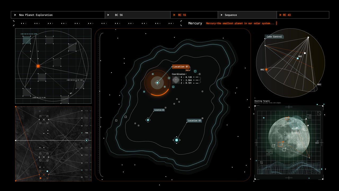Select the BC 56 tab
Image resolution: width=339 pixels, height=191 pixels.
[x=138, y=15]
